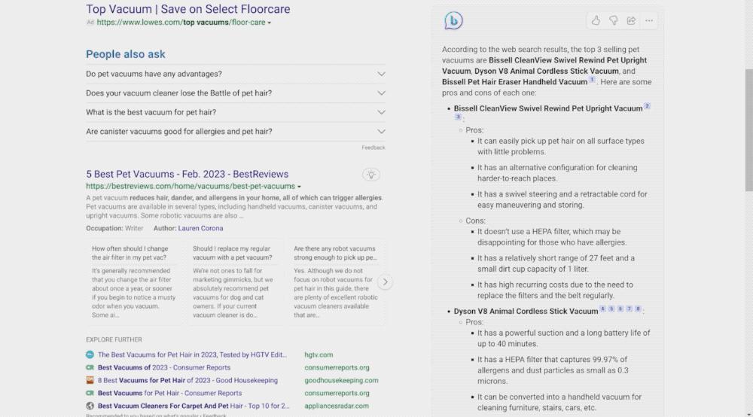The image size is (753, 417).
Task: Click the Bing chat logo icon
Action: click(x=453, y=21)
